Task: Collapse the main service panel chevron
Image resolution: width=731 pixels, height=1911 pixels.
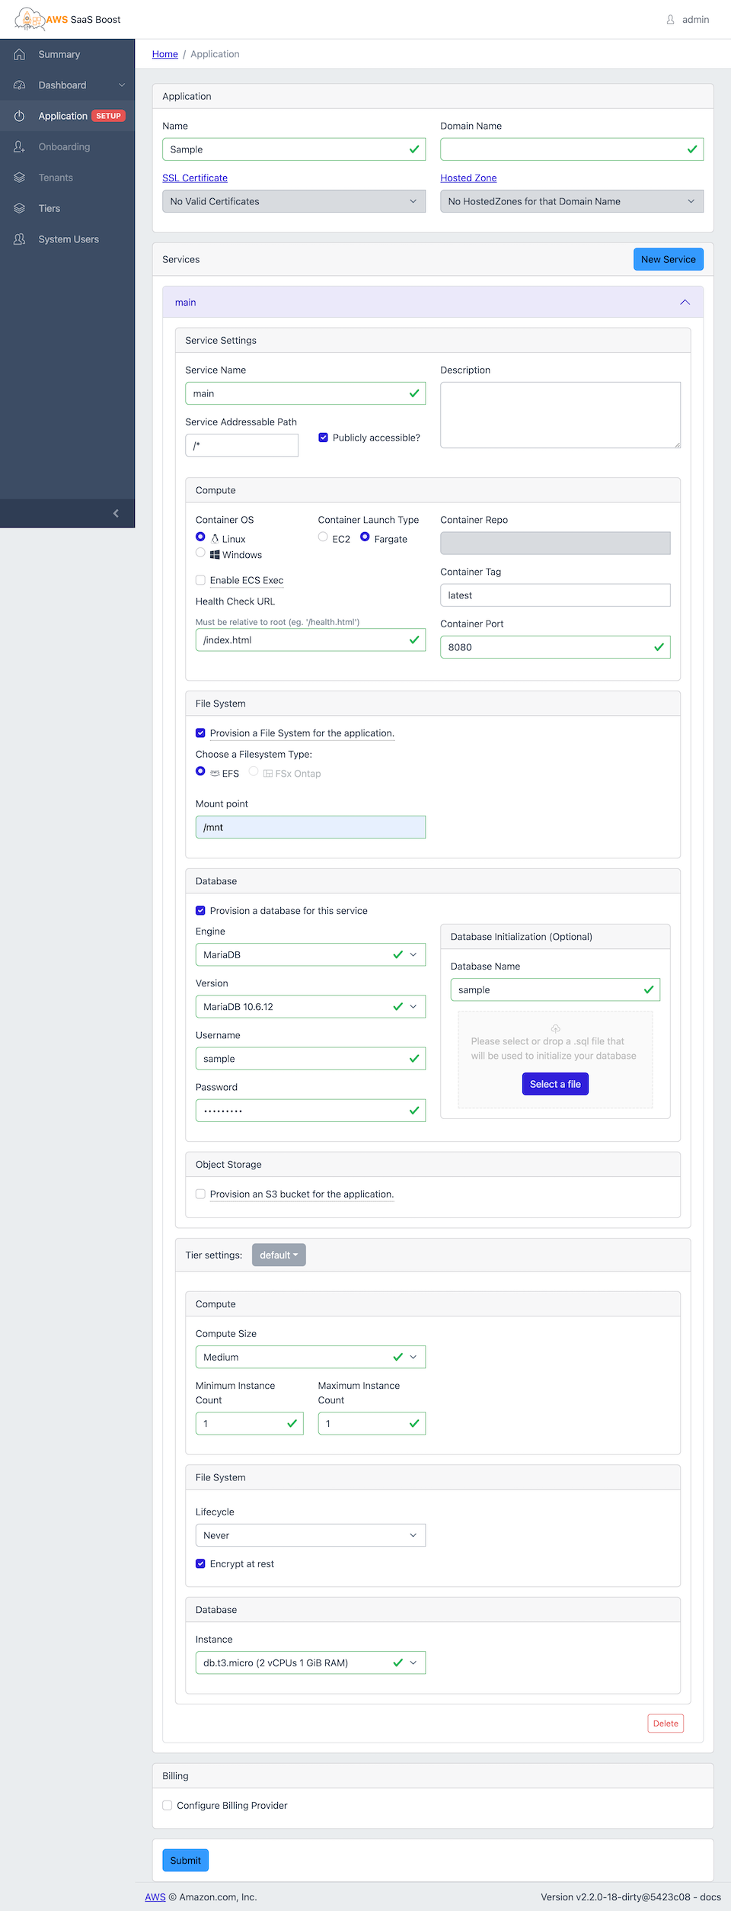Action: (685, 303)
